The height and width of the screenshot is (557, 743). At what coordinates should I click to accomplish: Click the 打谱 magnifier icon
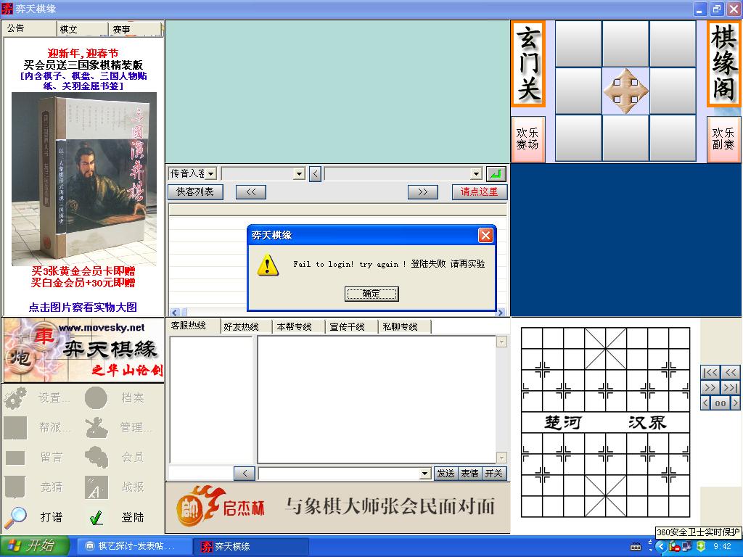16,517
